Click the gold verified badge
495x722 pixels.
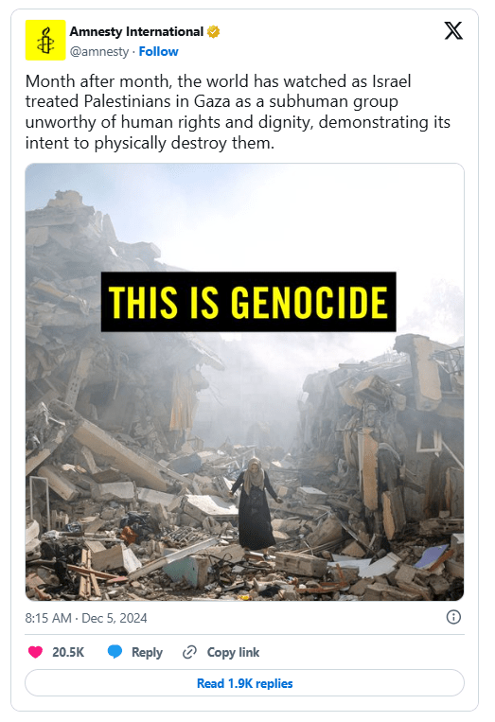[x=213, y=32]
